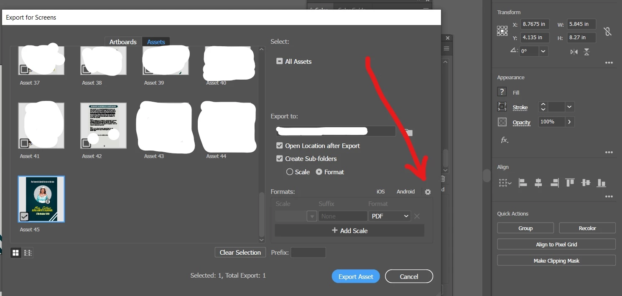The height and width of the screenshot is (296, 622).
Task: Align objects to horizontal left
Action: pyautogui.click(x=523, y=183)
